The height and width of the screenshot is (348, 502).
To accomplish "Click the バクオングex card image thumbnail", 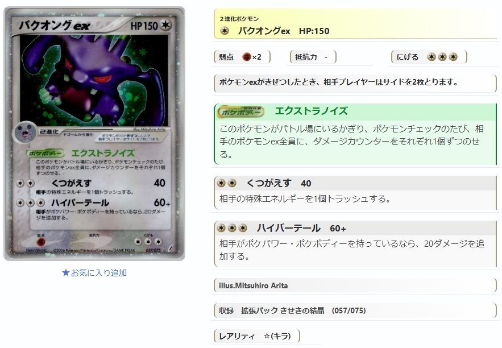I will pyautogui.click(x=94, y=134).
